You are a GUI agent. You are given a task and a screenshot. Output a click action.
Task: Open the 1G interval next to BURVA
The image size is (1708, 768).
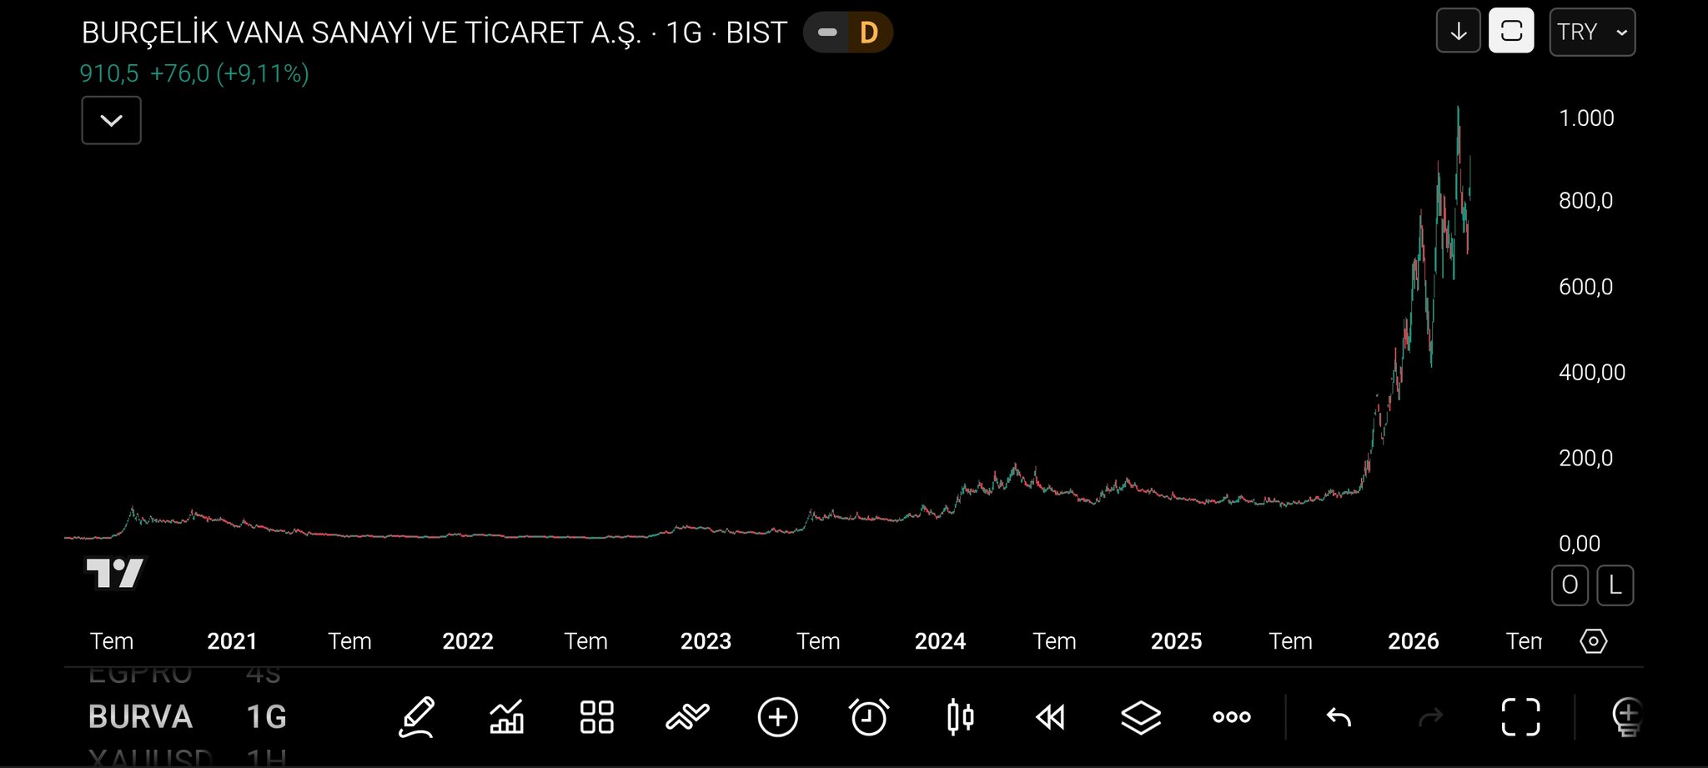click(x=266, y=717)
